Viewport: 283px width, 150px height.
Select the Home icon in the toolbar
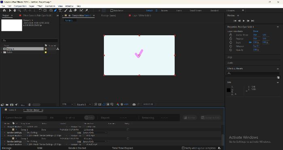[x=4, y=11]
